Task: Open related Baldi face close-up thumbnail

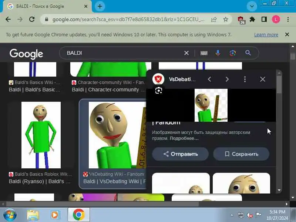Action: (242, 183)
